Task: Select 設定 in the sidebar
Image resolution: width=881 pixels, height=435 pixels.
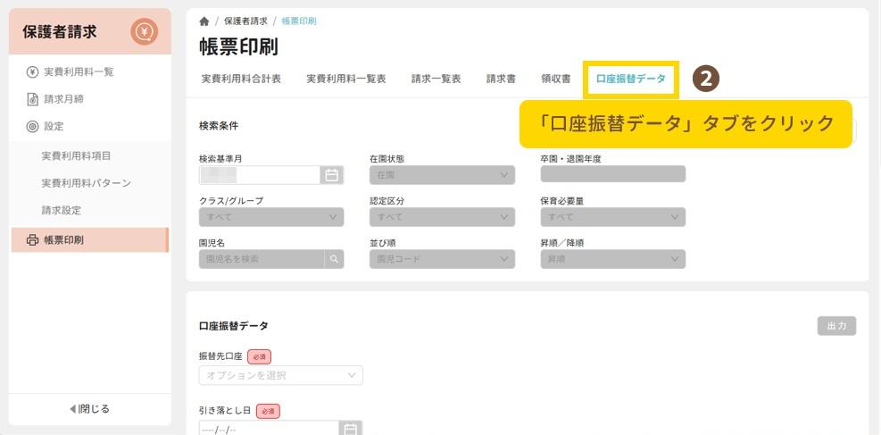Action: (54, 127)
